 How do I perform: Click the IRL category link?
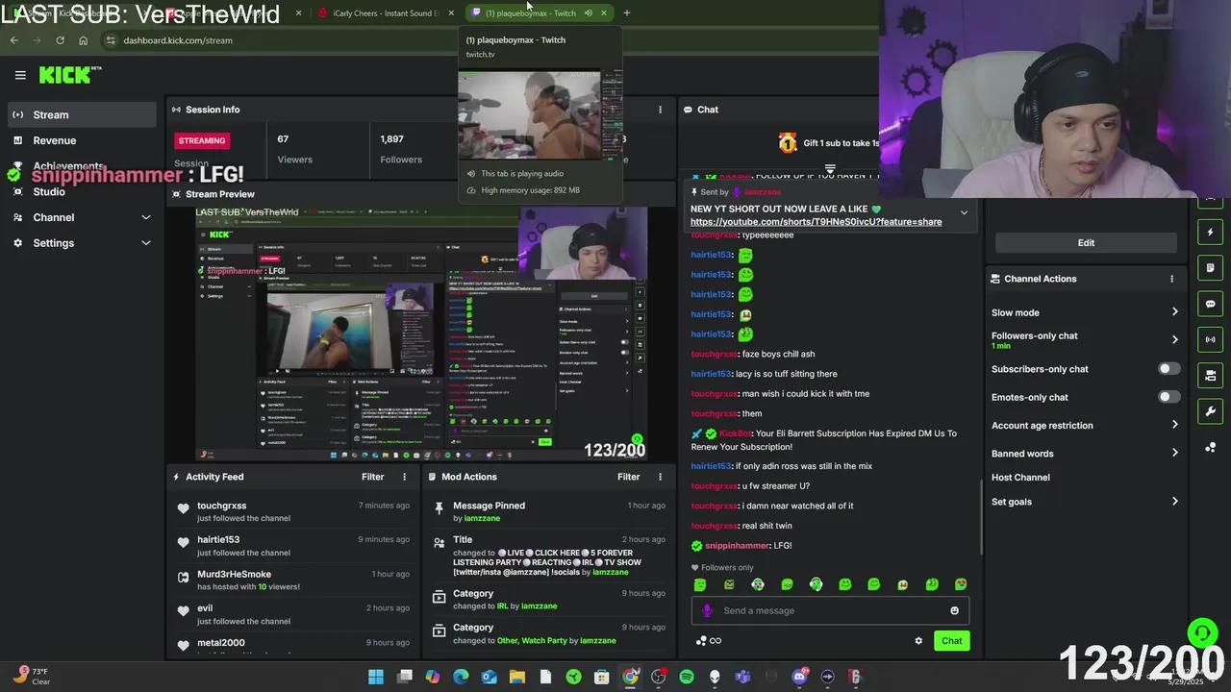502,606
